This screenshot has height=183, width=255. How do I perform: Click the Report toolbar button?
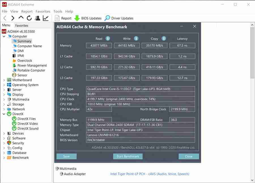tap(63, 18)
